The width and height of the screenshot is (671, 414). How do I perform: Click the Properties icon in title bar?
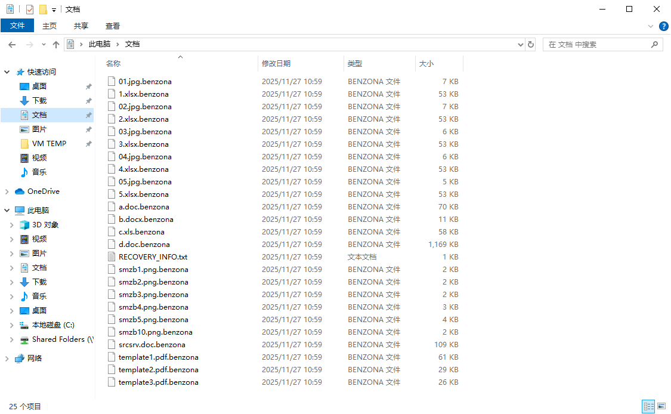click(x=30, y=10)
